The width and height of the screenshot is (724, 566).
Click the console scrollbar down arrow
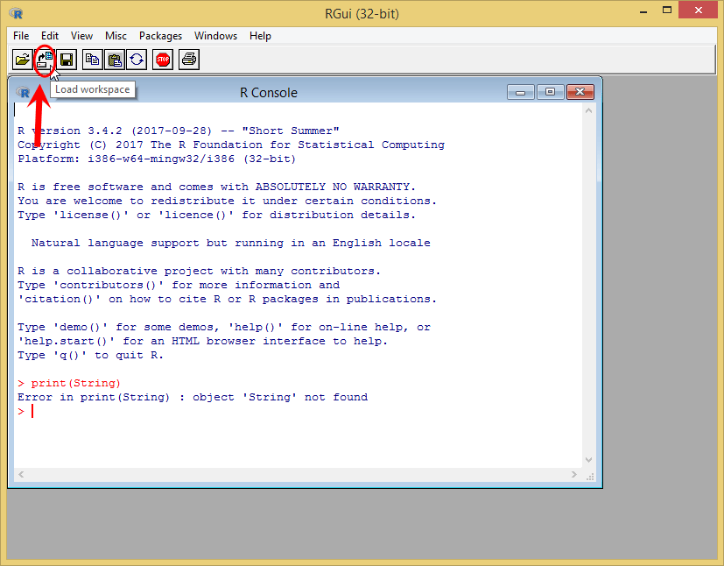pos(588,460)
